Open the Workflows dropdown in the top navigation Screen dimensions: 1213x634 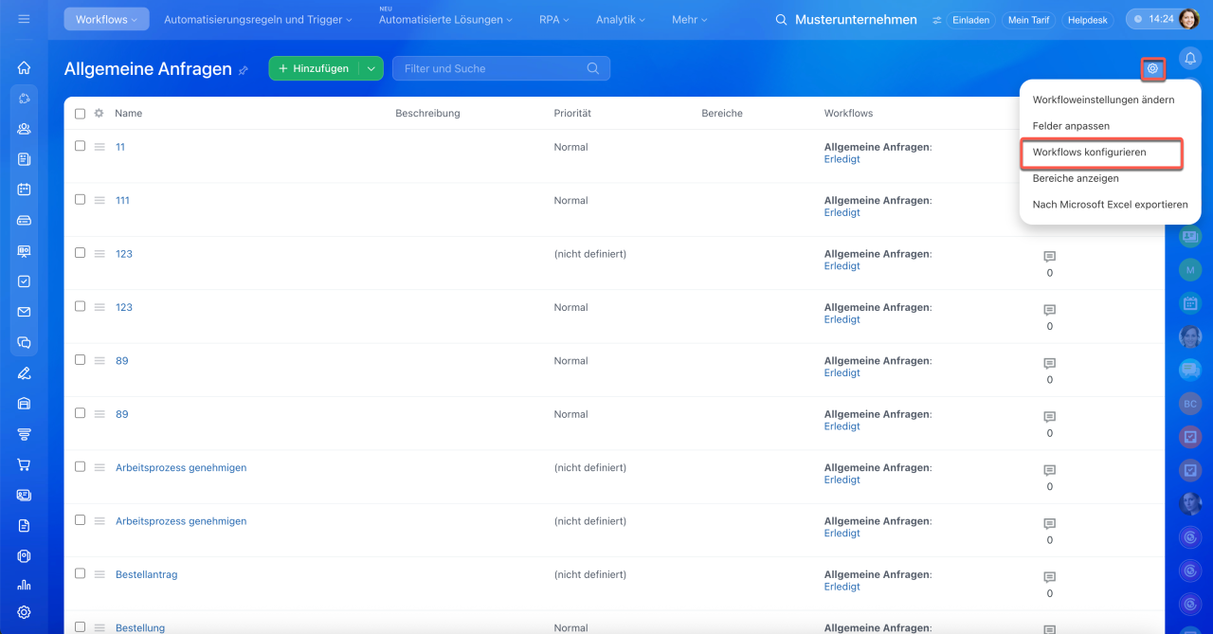tap(106, 19)
